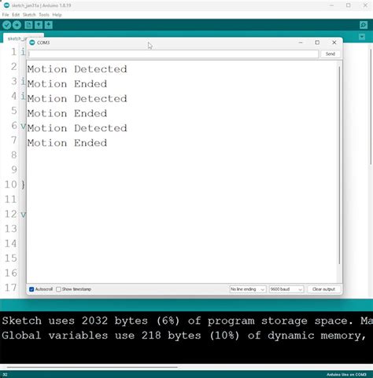Click the console horizontal scrollbar

click(x=92, y=367)
